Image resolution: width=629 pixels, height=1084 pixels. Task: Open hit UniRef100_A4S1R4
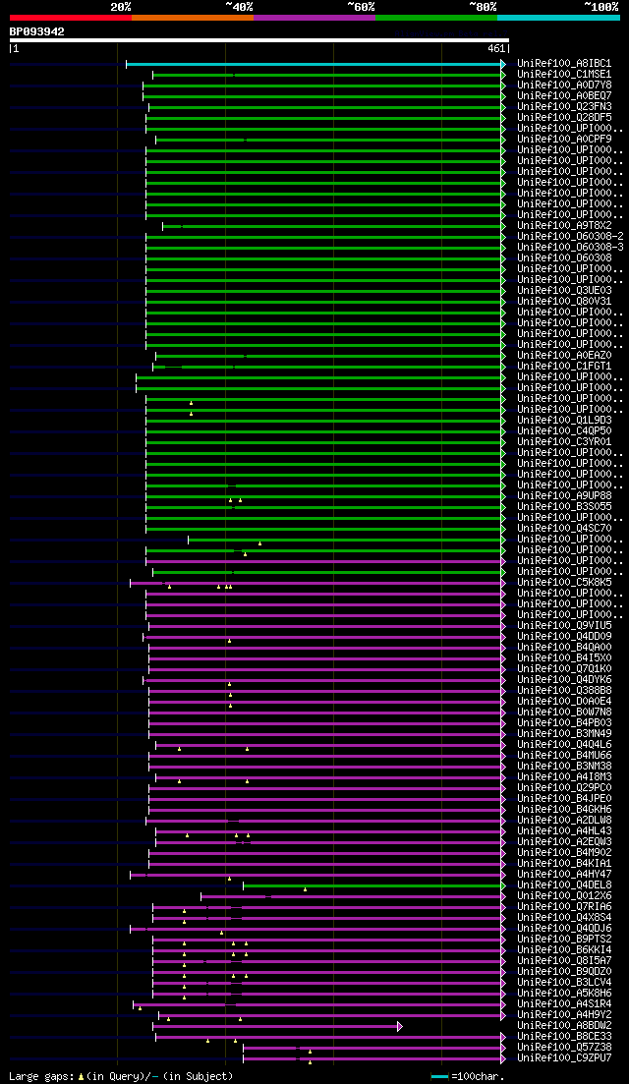coord(564,1003)
